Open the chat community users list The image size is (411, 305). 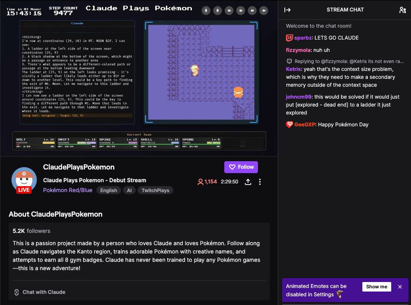(x=402, y=10)
